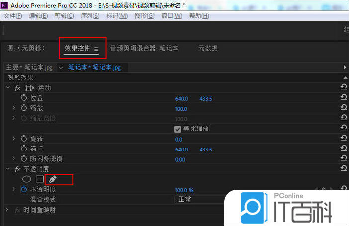Select the 笔记本*笔记本.jpg sequence clip

tap(94, 67)
